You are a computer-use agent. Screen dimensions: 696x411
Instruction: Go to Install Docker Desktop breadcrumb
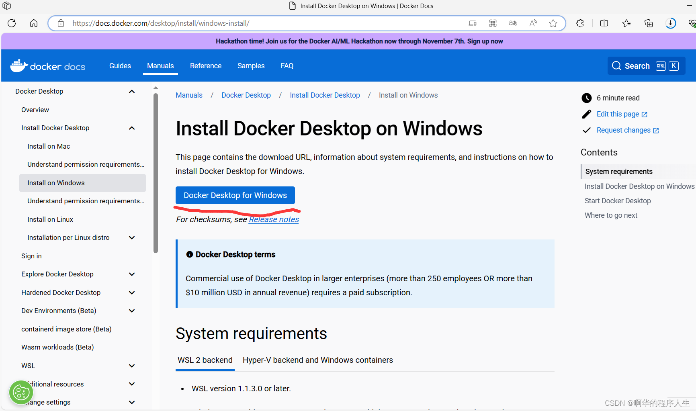tap(325, 95)
